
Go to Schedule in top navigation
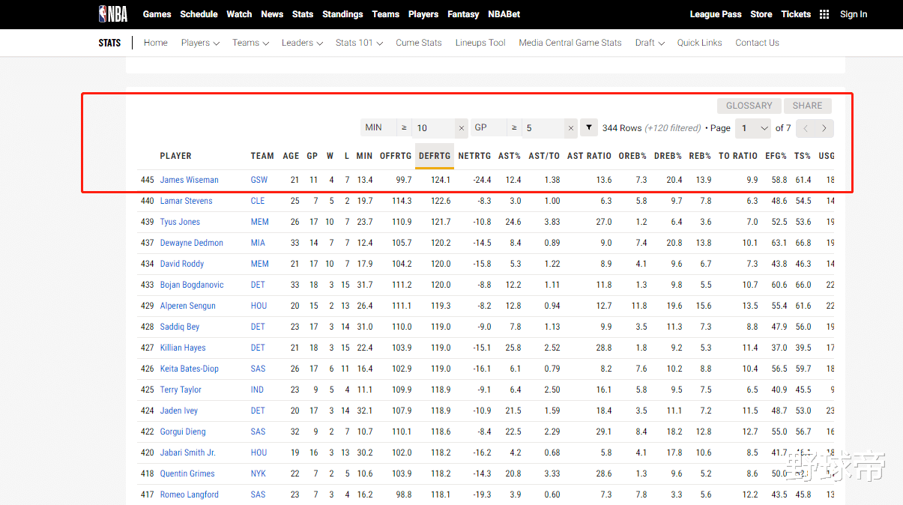point(199,14)
